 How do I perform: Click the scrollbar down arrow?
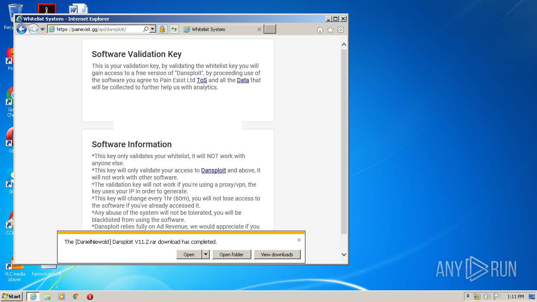click(344, 254)
